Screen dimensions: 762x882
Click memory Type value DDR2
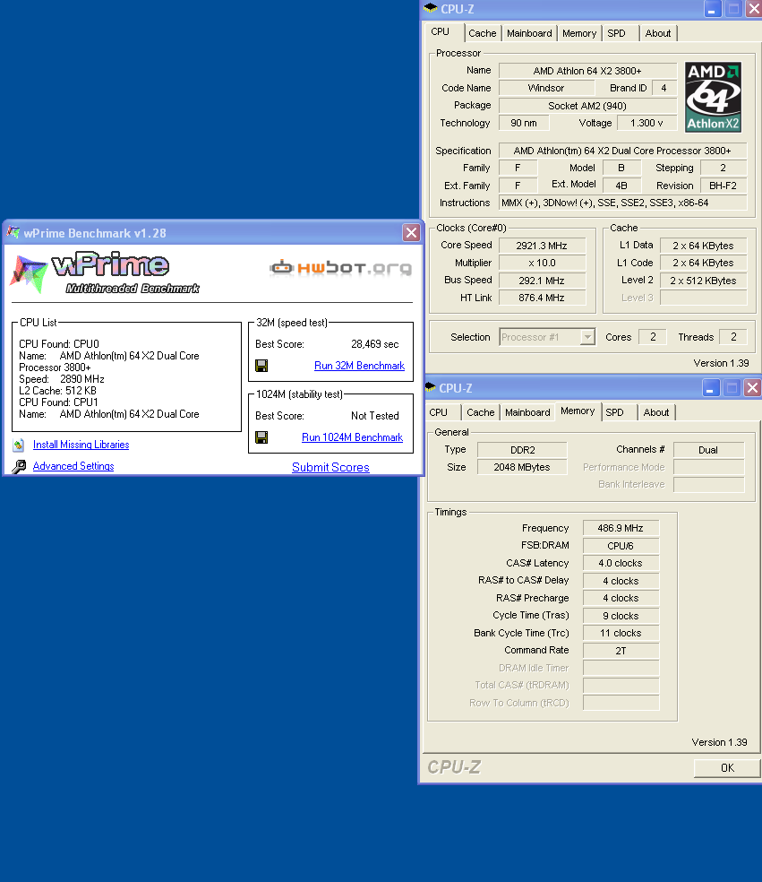[523, 450]
